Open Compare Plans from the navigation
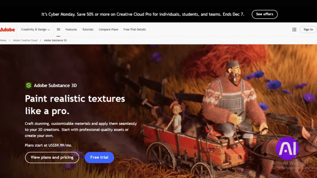 click(x=108, y=29)
